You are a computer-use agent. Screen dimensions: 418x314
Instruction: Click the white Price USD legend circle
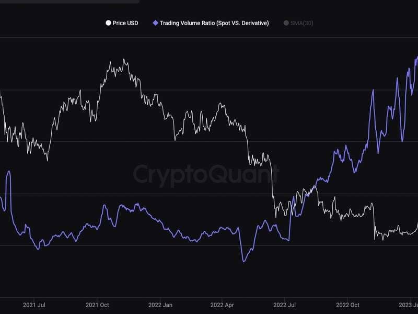point(108,23)
